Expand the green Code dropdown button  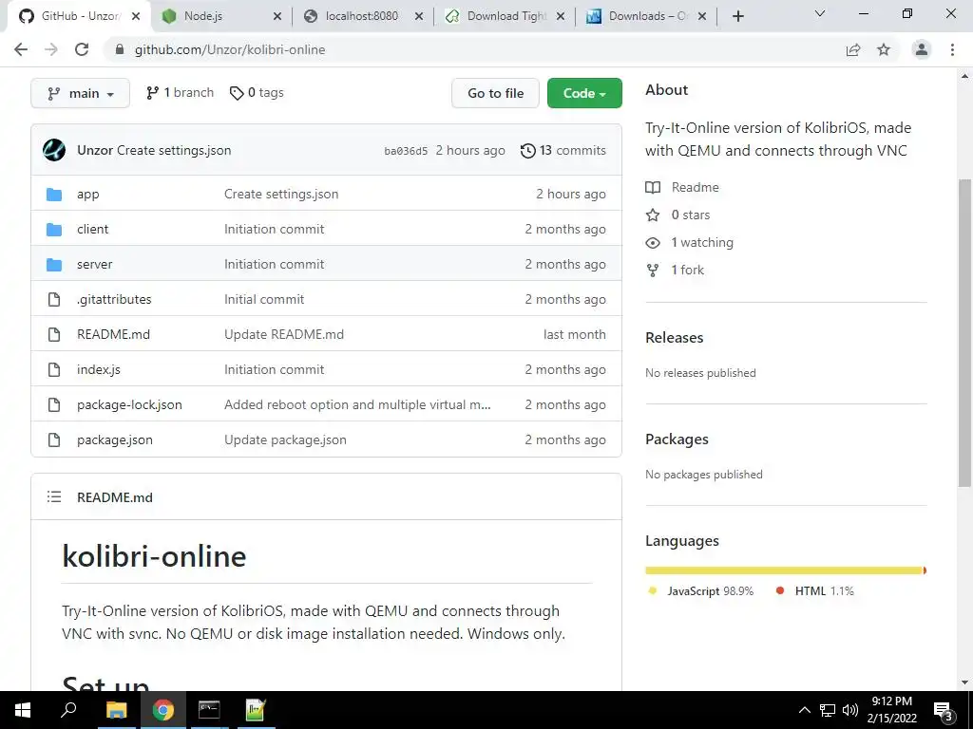click(584, 93)
